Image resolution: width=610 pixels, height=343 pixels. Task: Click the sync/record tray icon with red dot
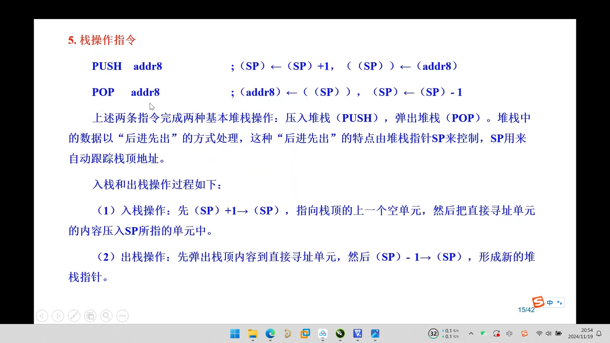tap(496, 333)
